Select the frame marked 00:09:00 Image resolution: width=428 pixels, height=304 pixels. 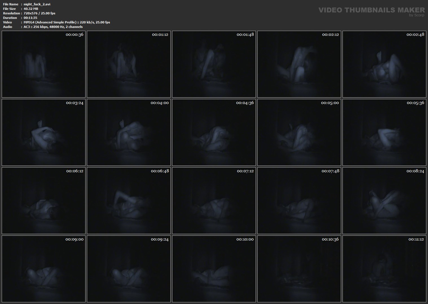(x=43, y=269)
